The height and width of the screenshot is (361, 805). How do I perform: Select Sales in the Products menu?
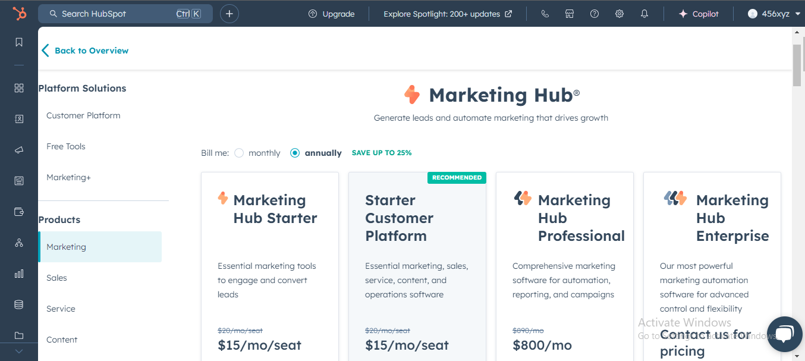(x=57, y=278)
